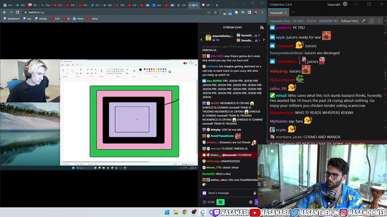Open Chrome's three-dot menu
This screenshot has width=387, height=217.
pos(262,12)
